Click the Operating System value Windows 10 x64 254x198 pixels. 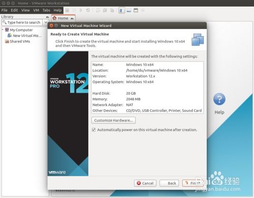140,82
